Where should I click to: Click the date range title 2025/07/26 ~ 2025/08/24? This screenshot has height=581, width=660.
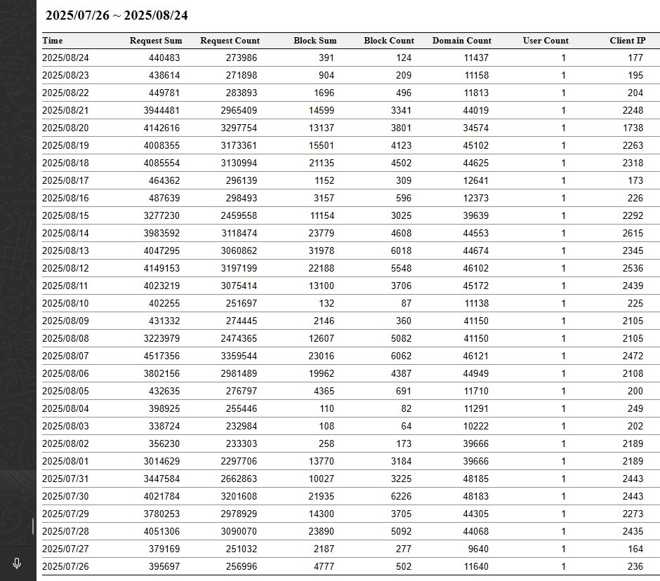[117, 15]
